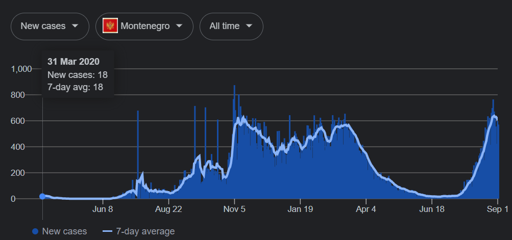This screenshot has width=512, height=240.
Task: Open the All time range dropdown
Action: pyautogui.click(x=231, y=26)
